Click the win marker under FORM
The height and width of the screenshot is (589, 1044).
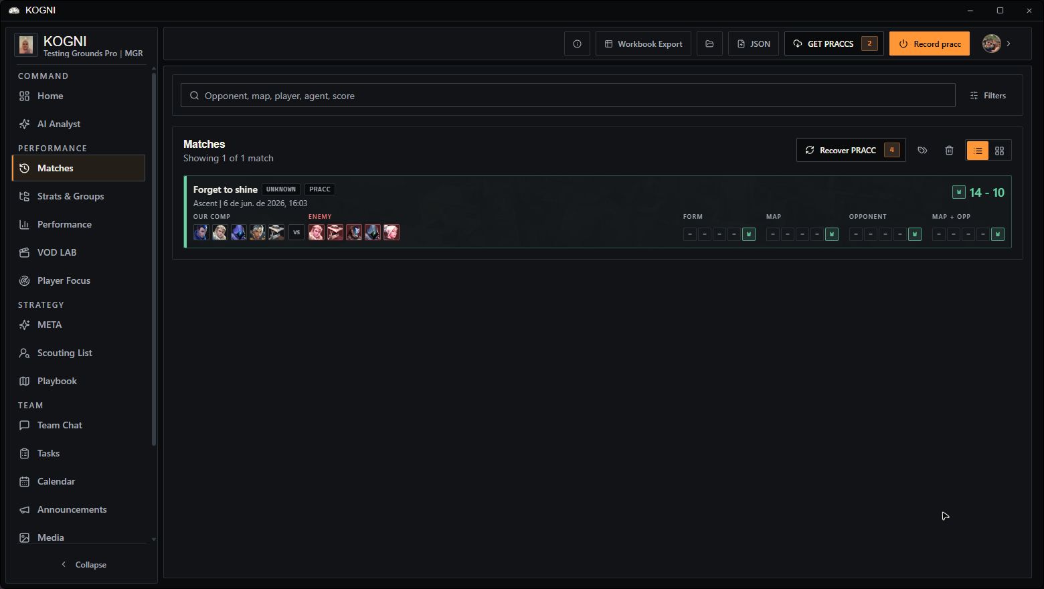[749, 234]
